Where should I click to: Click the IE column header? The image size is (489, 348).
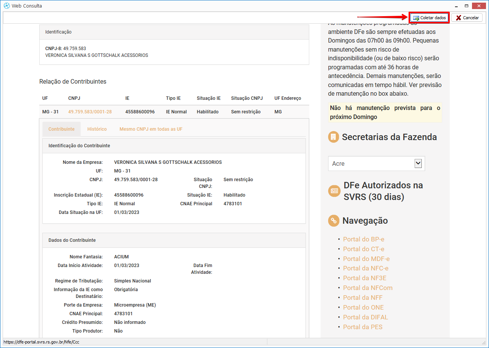[x=127, y=98]
